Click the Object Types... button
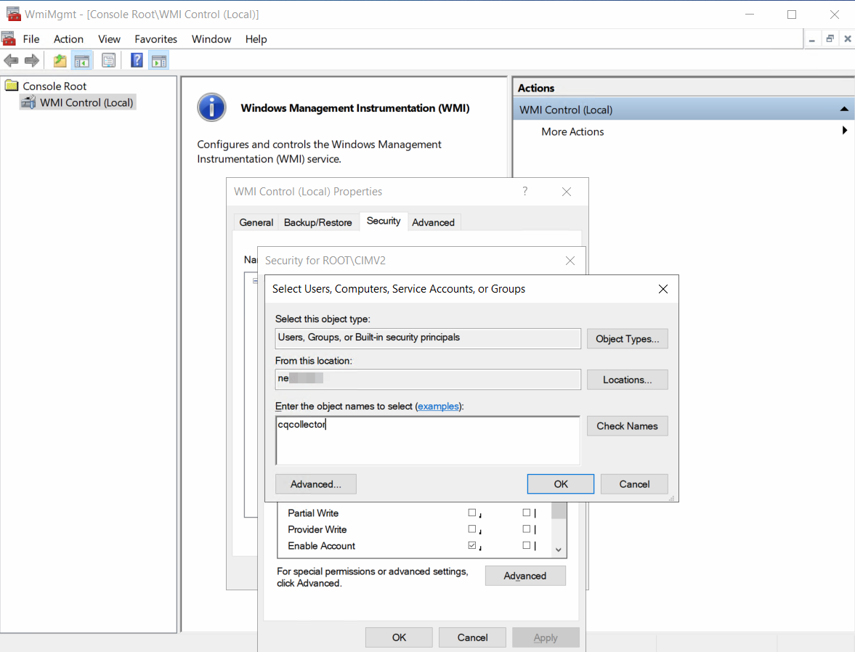This screenshot has height=652, width=855. tap(627, 338)
